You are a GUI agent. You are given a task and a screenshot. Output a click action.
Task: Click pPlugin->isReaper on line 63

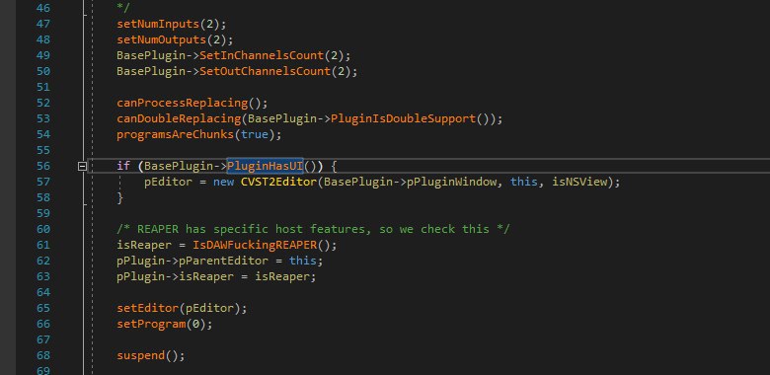pos(176,276)
